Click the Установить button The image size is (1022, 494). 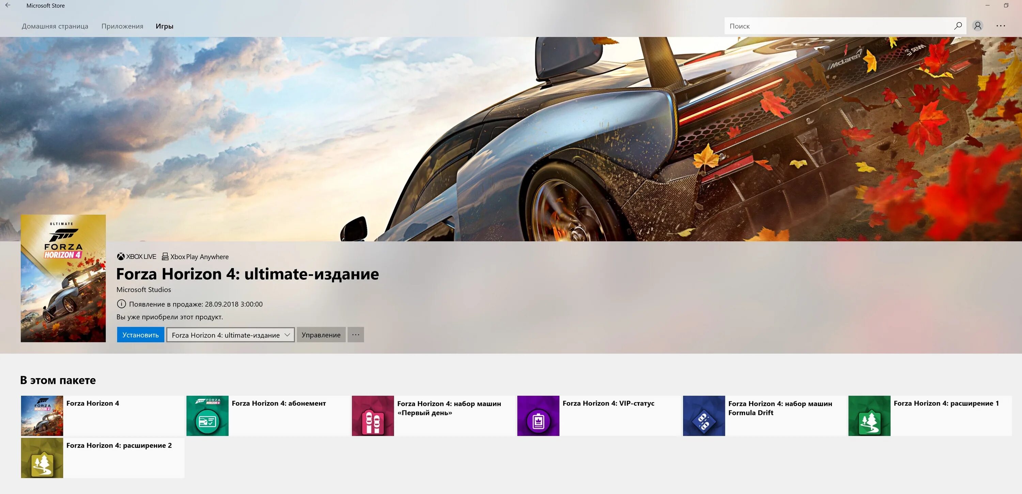click(140, 334)
